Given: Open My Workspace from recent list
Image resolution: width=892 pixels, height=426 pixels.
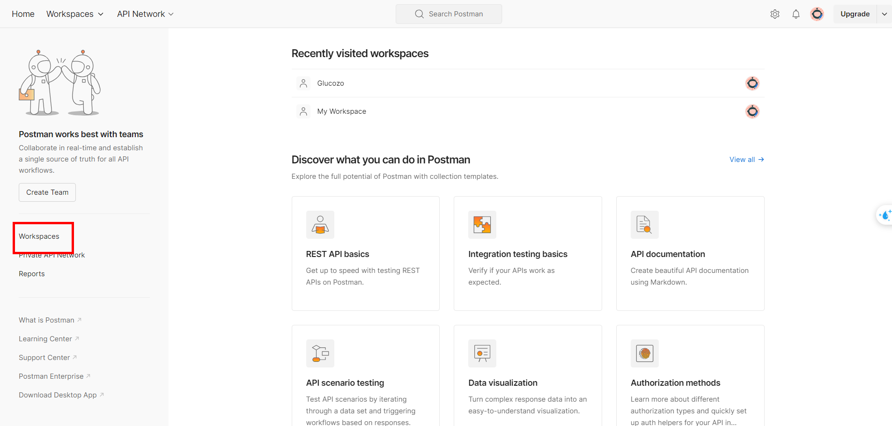Looking at the screenshot, I should tap(528, 111).
